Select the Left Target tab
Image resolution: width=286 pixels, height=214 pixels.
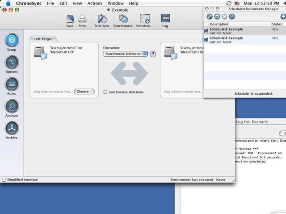(x=43, y=39)
